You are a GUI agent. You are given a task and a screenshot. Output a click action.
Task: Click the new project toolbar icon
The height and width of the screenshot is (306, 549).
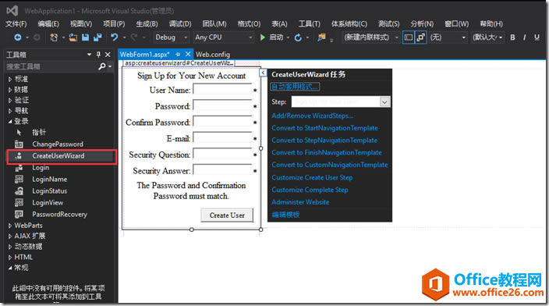(x=54, y=37)
